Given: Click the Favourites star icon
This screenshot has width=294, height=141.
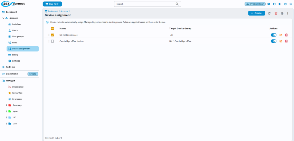Looking at the screenshot, I should [x=10, y=93].
